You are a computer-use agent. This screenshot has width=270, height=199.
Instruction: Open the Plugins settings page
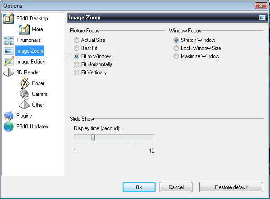click(x=24, y=116)
